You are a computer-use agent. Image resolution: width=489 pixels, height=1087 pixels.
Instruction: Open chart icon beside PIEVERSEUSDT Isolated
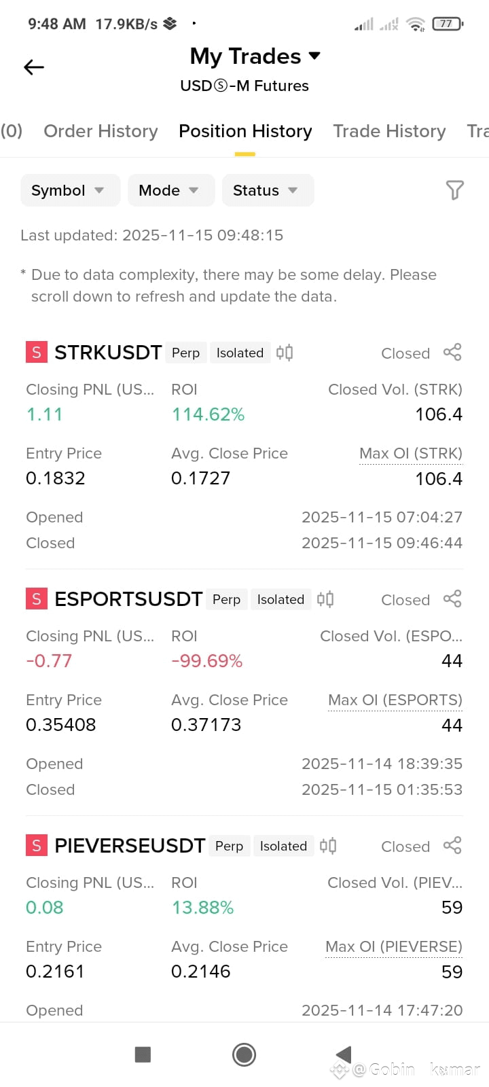(x=328, y=846)
